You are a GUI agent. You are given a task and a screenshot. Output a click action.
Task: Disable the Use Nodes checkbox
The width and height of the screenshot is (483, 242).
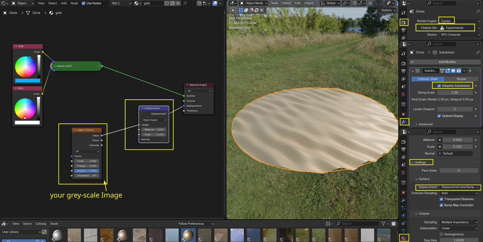coord(83,3)
